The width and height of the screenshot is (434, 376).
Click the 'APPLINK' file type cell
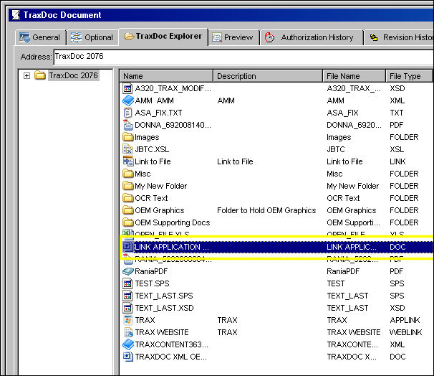405,320
